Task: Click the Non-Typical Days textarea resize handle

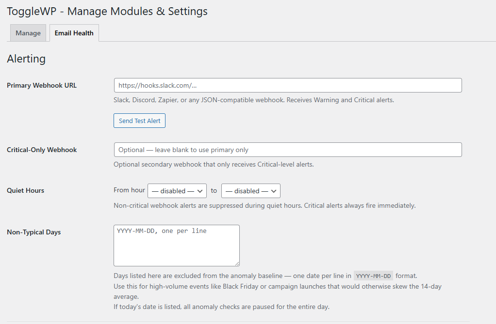Action: (237, 263)
